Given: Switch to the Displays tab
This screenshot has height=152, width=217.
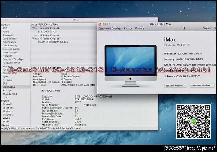Looking at the screenshot, I should pyautogui.click(x=116, y=28).
